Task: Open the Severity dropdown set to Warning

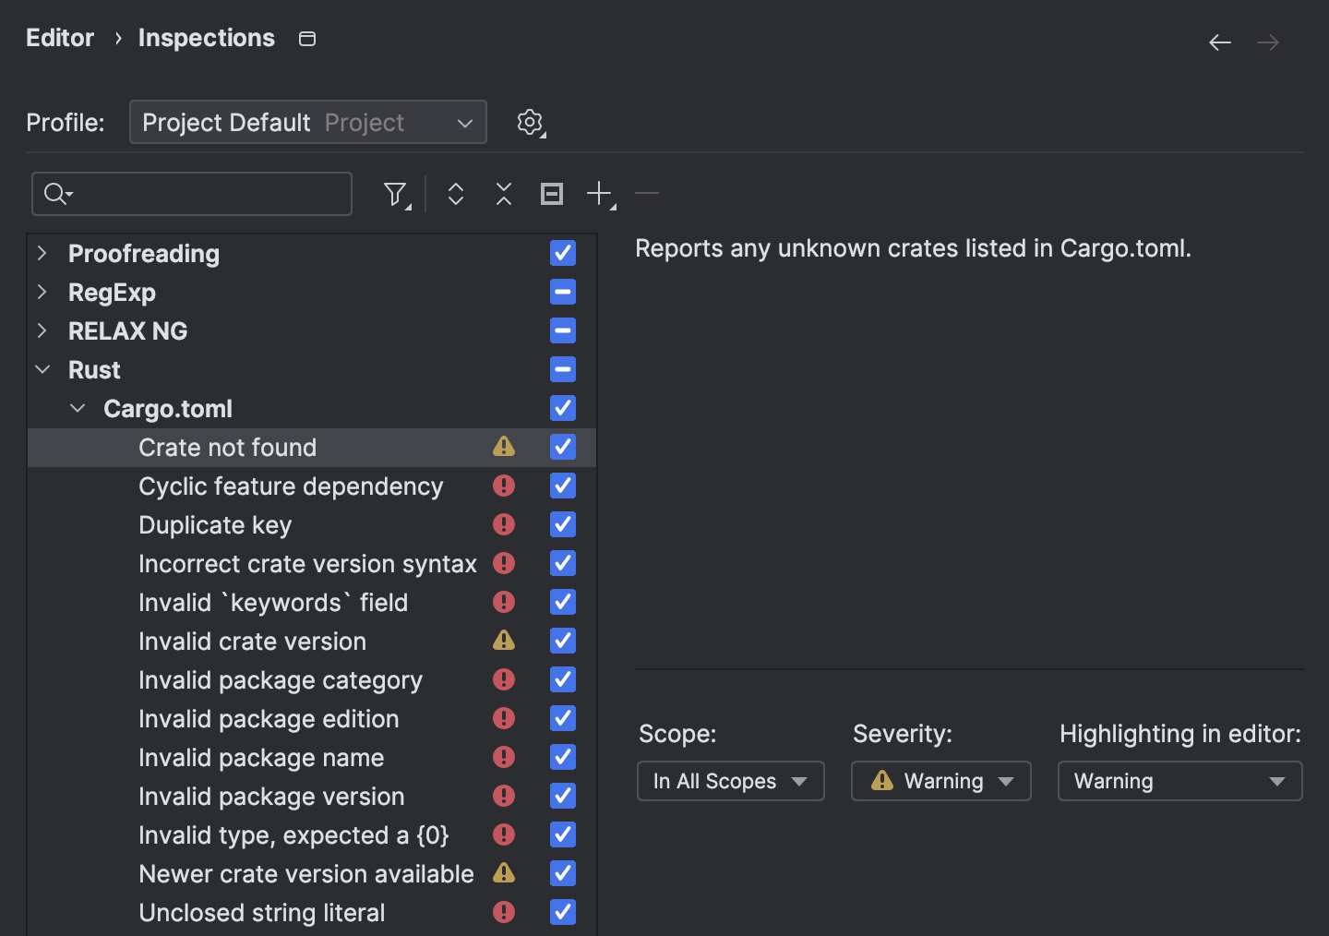Action: [940, 781]
